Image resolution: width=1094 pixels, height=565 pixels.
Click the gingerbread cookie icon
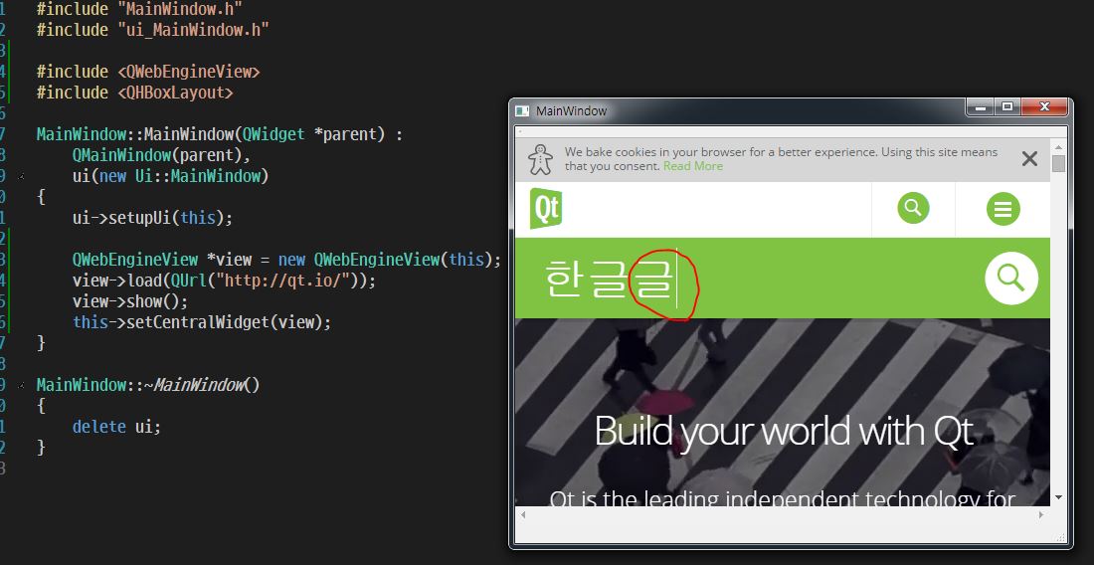540,159
